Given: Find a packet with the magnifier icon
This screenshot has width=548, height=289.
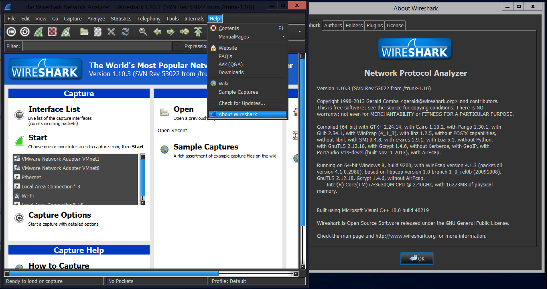Looking at the screenshot, I should click(143, 32).
